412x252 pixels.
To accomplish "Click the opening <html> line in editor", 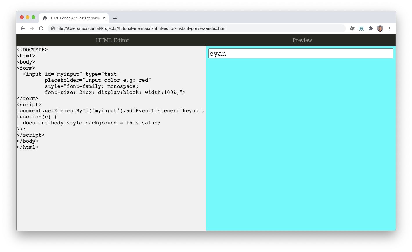I will [26, 56].
